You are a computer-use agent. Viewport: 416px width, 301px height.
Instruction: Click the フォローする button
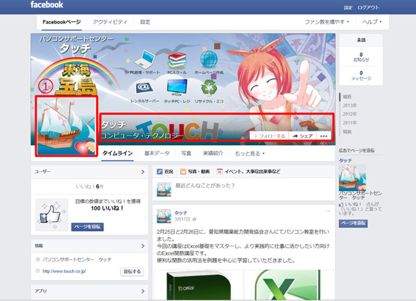pyautogui.click(x=269, y=136)
